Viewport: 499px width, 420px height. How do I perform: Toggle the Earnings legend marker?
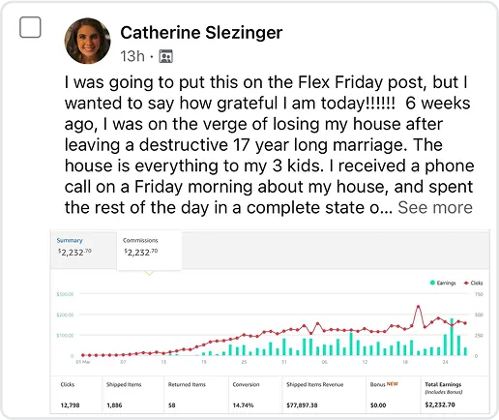(x=432, y=283)
